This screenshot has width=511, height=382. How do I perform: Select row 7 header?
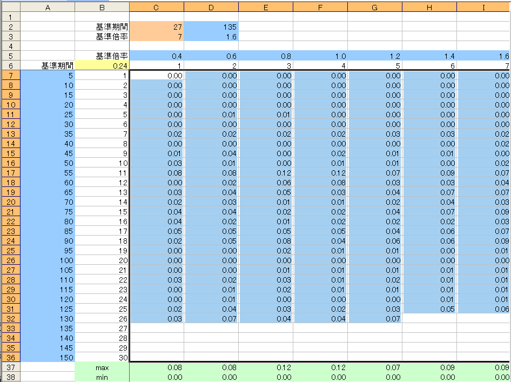pyautogui.click(x=11, y=76)
